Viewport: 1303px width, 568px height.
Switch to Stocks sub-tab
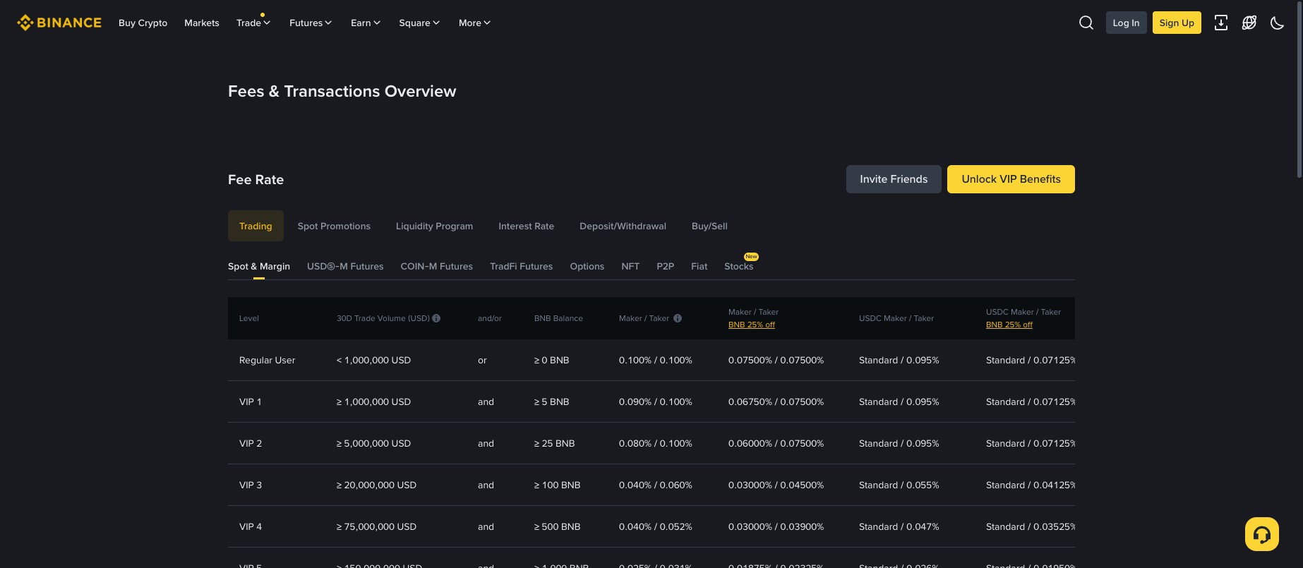(x=738, y=266)
